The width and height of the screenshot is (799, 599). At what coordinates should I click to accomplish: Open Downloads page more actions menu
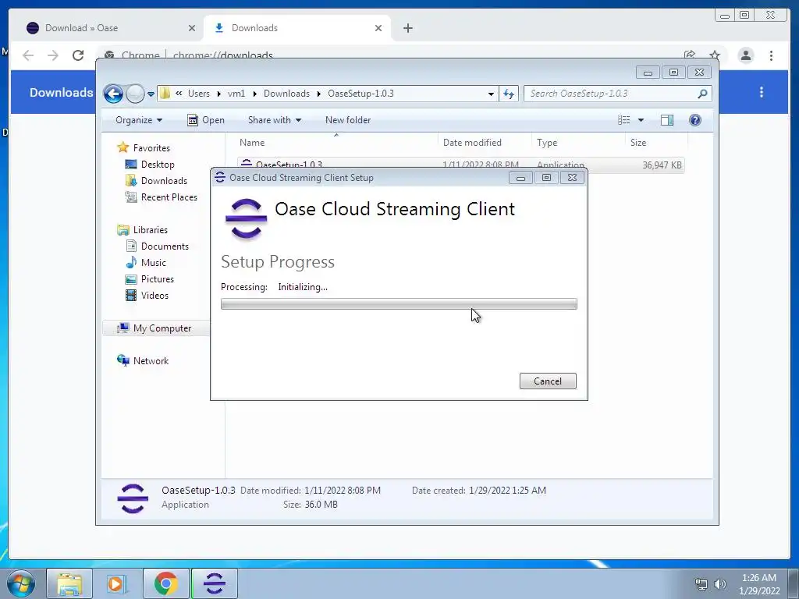point(762,92)
